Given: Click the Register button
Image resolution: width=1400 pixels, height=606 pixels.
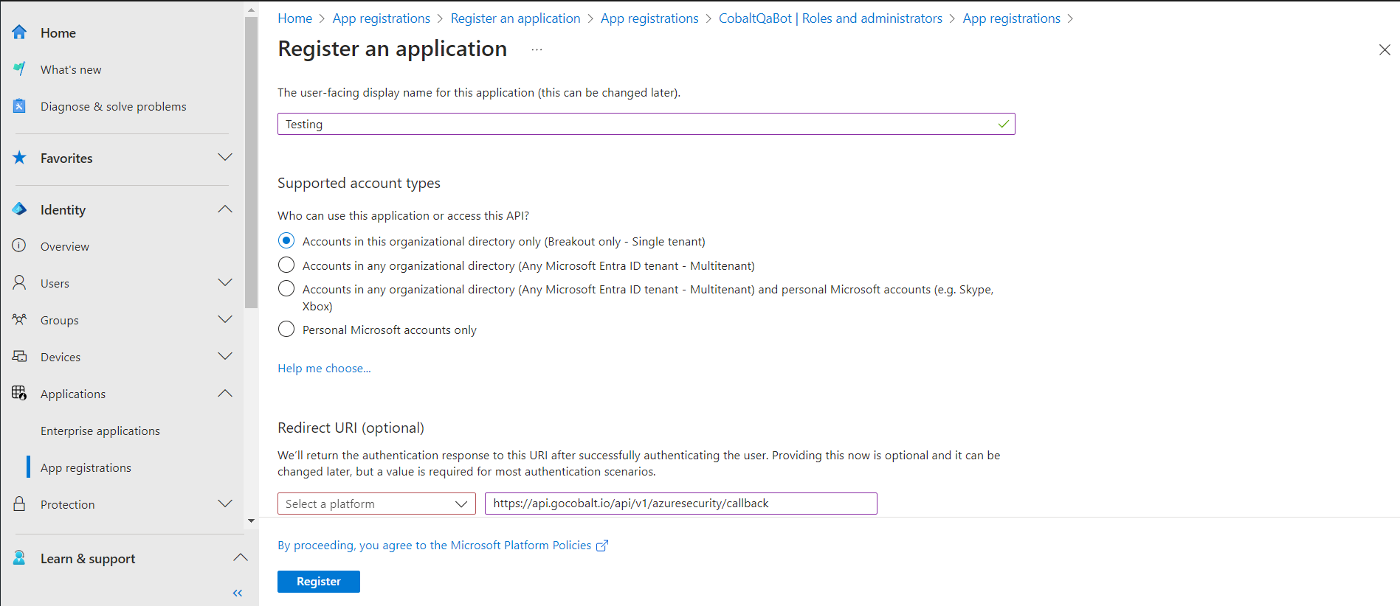Looking at the screenshot, I should (x=318, y=581).
